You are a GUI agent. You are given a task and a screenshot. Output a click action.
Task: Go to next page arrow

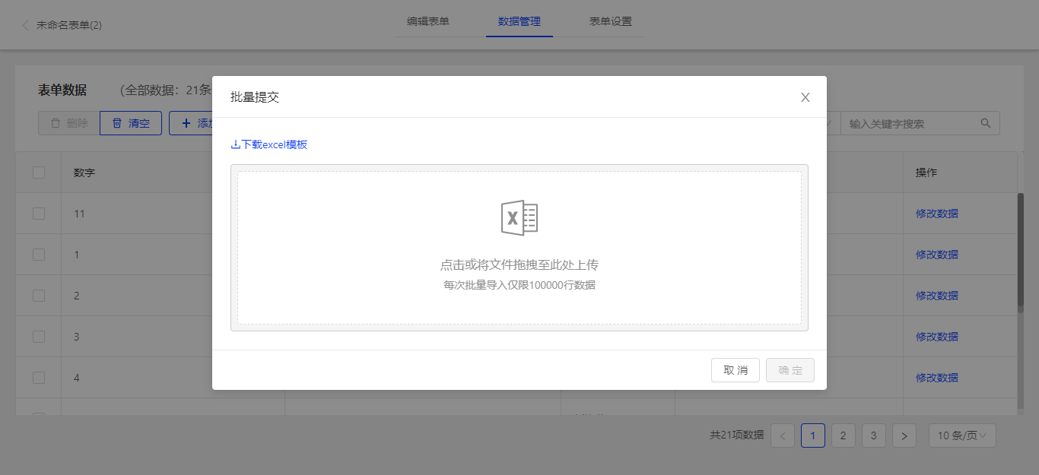pos(904,435)
